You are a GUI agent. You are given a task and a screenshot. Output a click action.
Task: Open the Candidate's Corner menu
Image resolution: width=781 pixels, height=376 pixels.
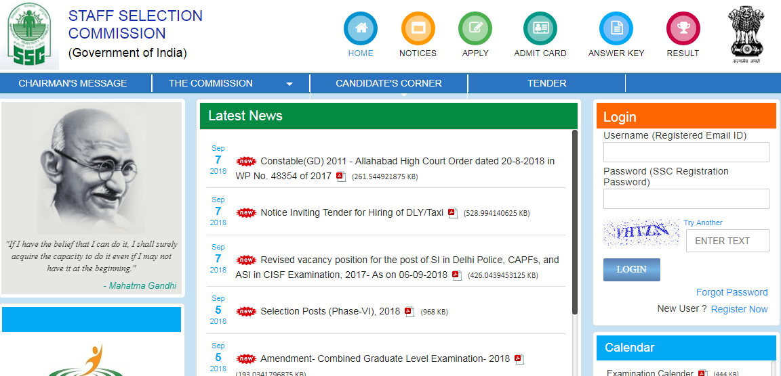pyautogui.click(x=388, y=83)
